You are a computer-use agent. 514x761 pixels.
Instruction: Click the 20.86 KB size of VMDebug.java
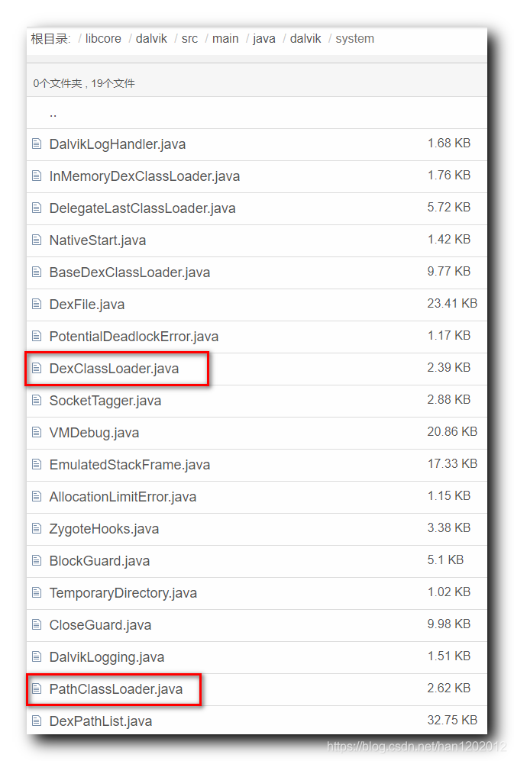(452, 431)
